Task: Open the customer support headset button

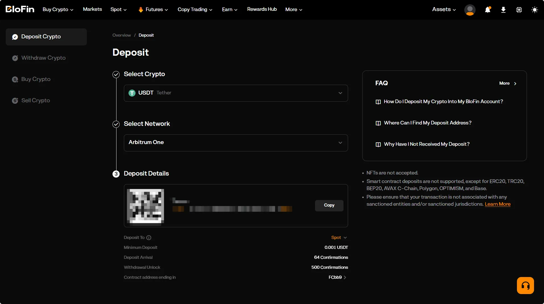Action: pos(525,285)
